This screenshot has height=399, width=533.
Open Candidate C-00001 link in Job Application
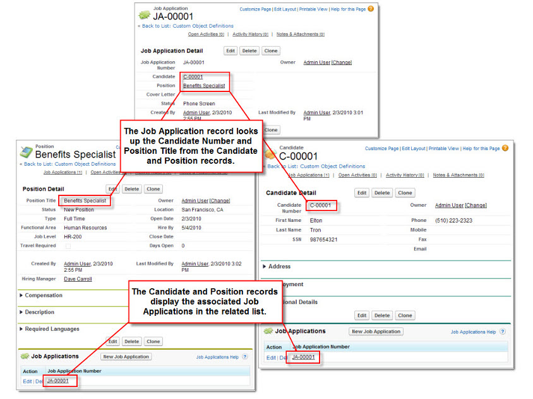(193, 77)
